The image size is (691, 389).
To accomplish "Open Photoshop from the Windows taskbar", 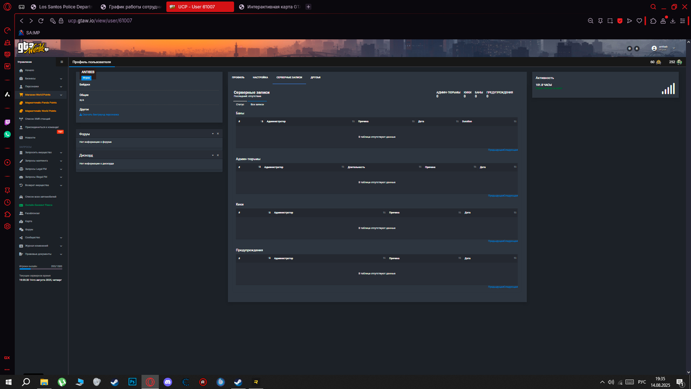I will pos(132,382).
